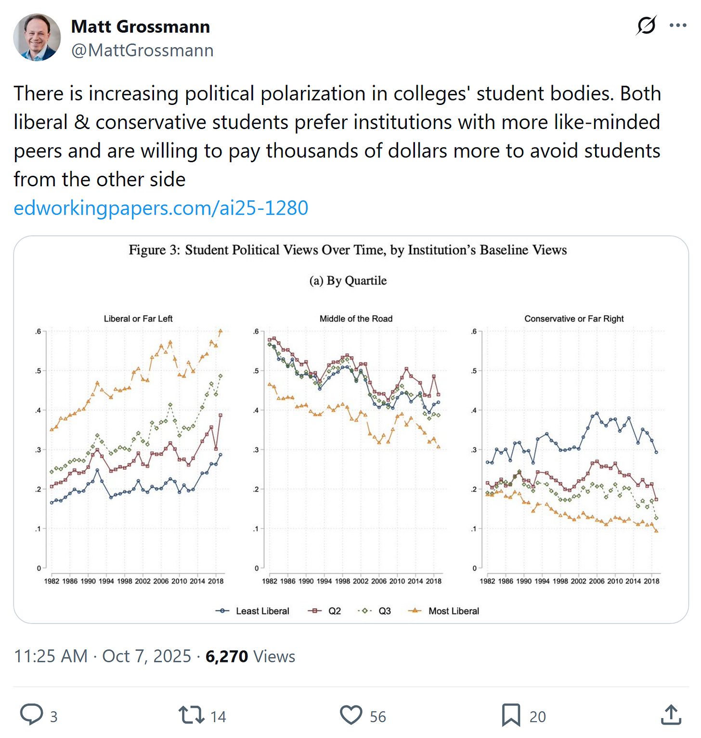Screen dimensions: 701x738
Task: Click the 6,270 Views count
Action: coord(250,656)
